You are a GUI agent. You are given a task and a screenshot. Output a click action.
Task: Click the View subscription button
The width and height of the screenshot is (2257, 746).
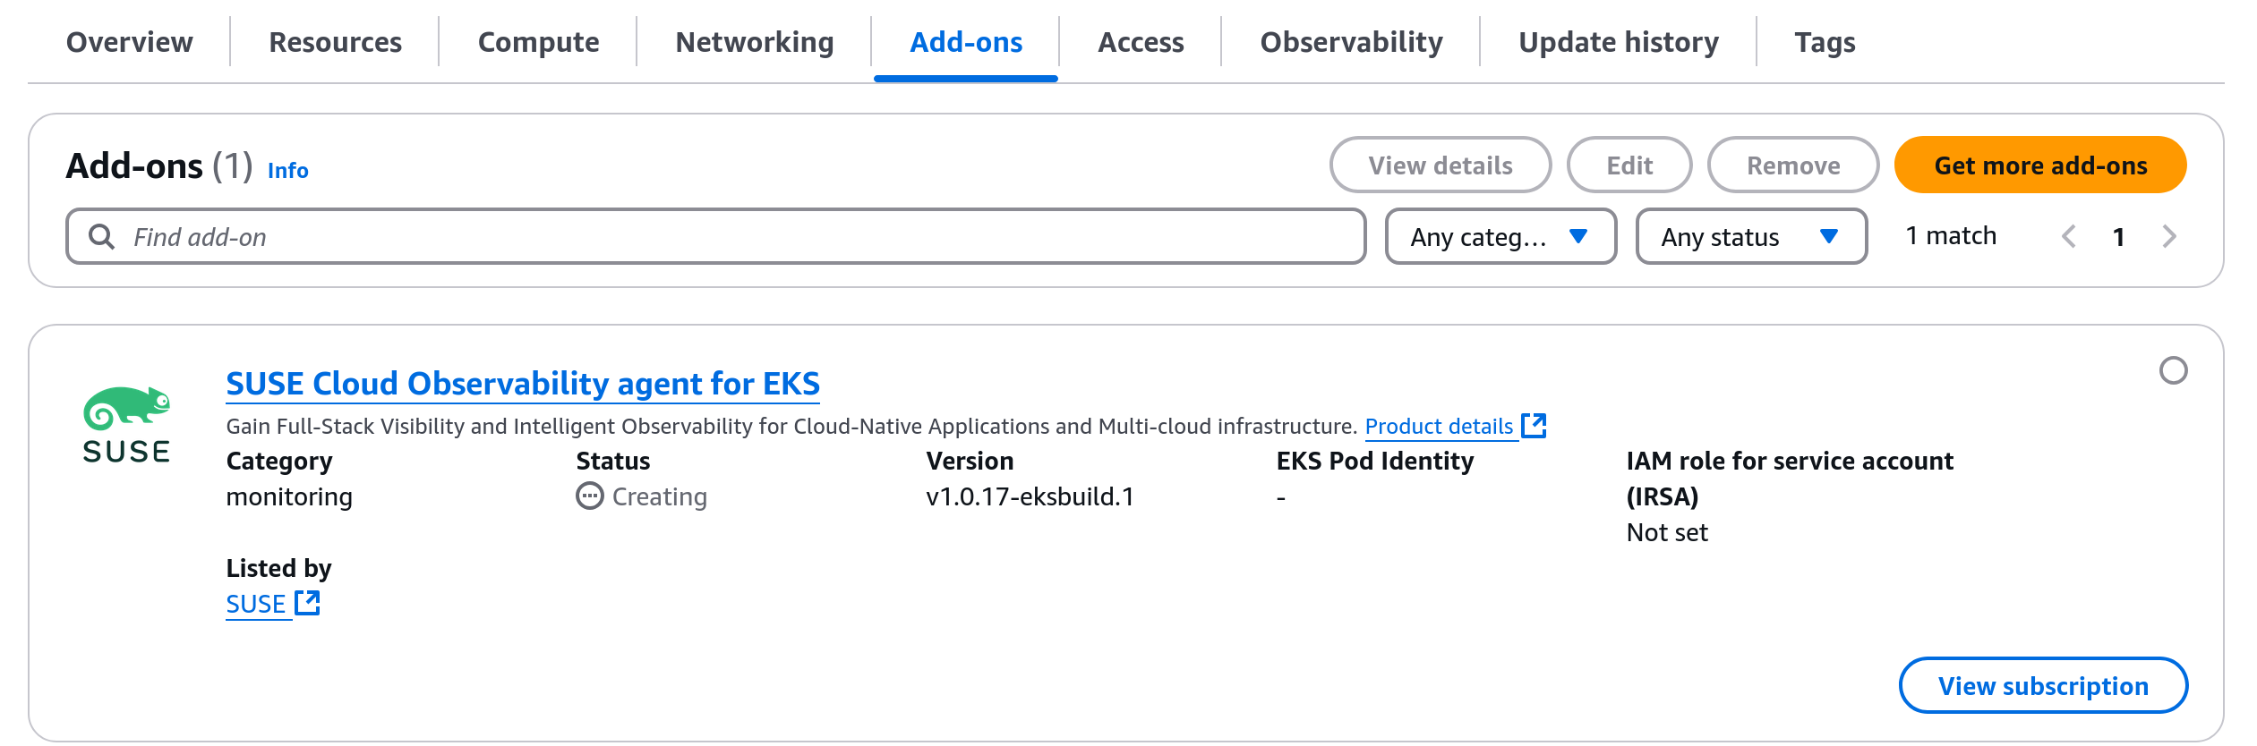[2042, 685]
